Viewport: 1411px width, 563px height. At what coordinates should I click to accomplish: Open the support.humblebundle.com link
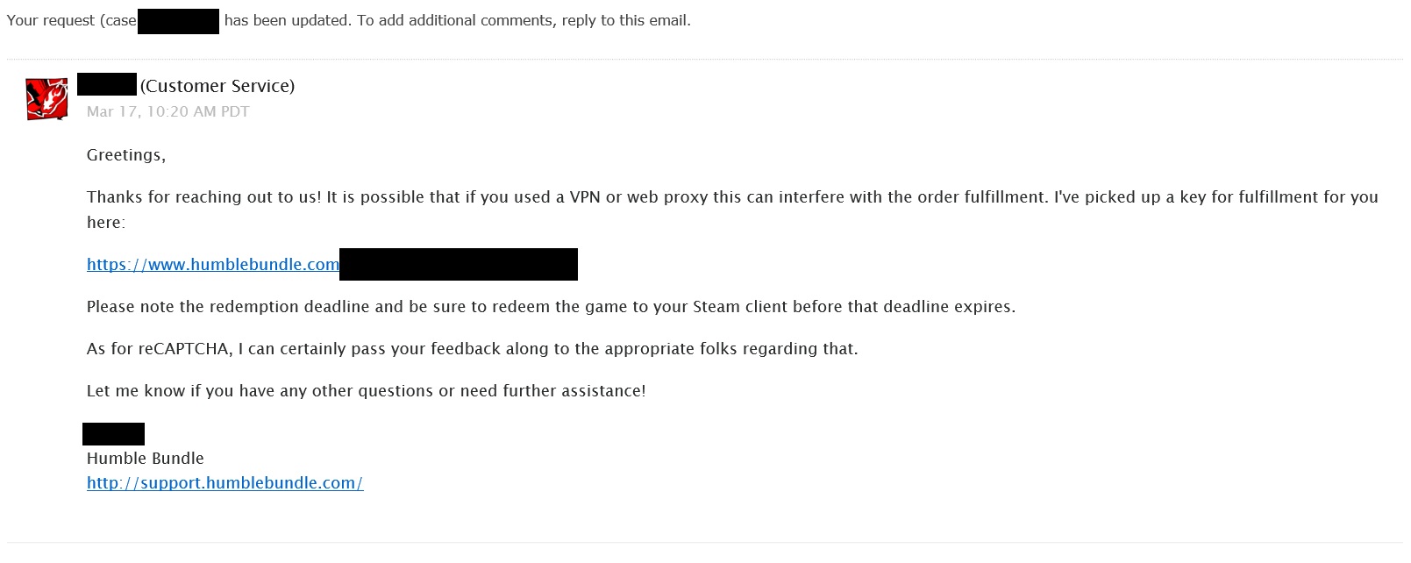point(224,483)
